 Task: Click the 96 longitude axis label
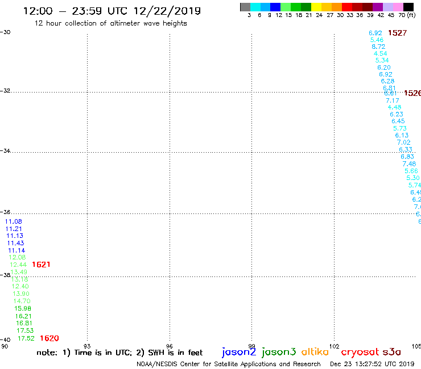pos(169,346)
